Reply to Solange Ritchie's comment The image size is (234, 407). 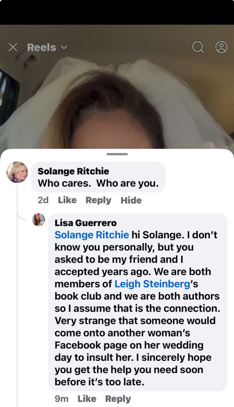[x=98, y=200]
